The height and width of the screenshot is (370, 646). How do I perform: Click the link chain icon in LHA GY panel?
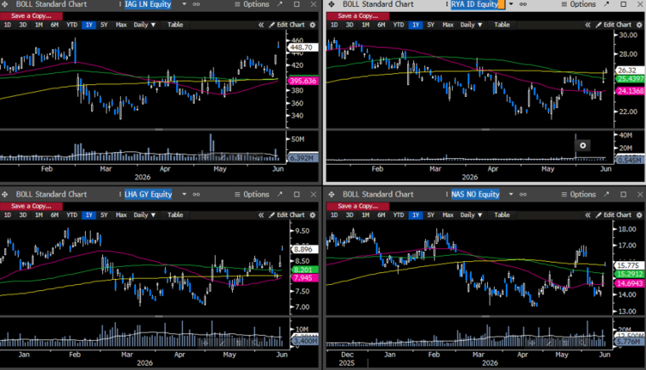click(x=197, y=194)
